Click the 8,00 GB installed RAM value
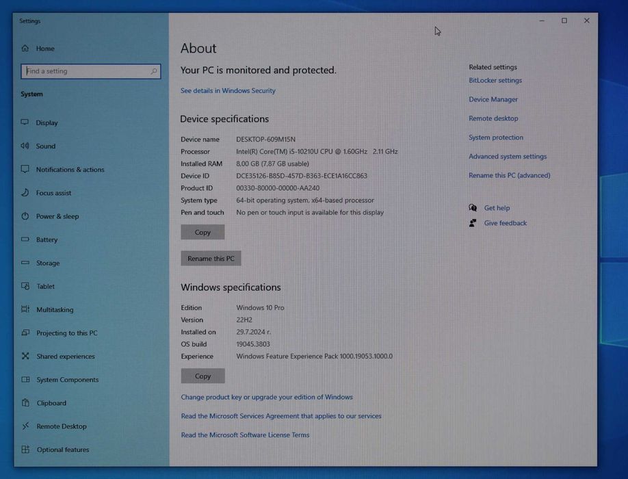 tap(273, 164)
